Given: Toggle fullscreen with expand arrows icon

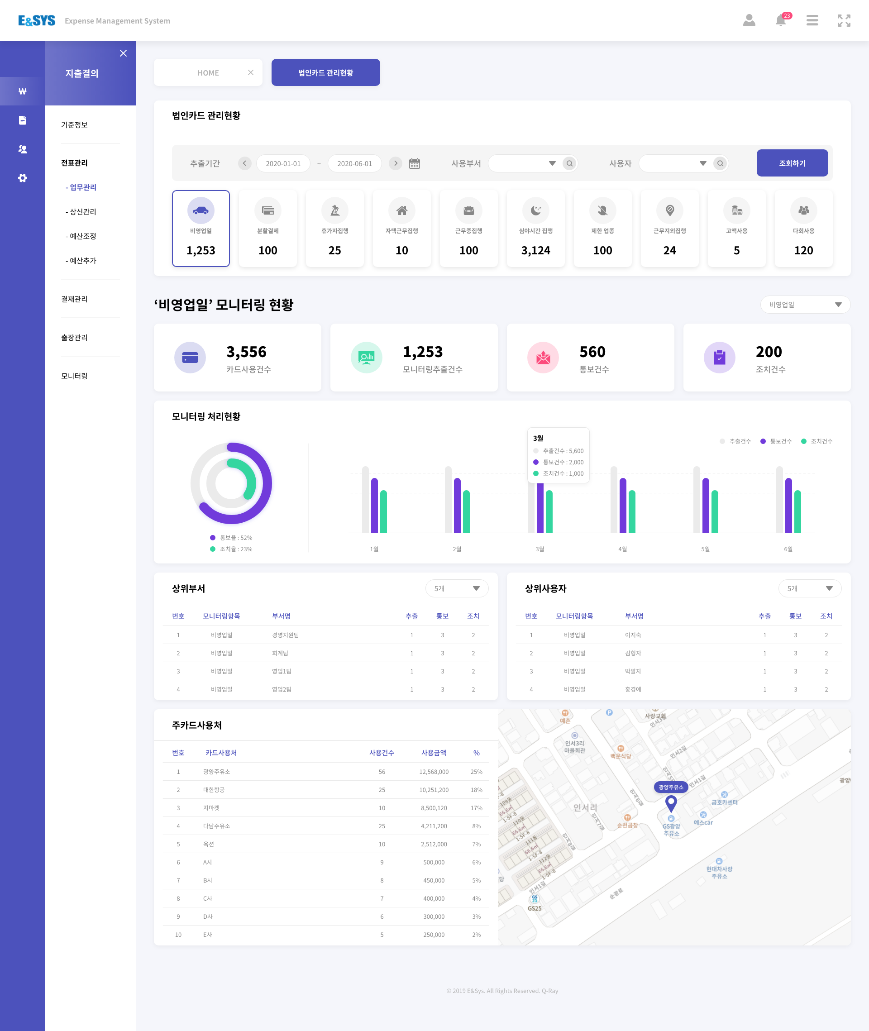Looking at the screenshot, I should point(843,21).
